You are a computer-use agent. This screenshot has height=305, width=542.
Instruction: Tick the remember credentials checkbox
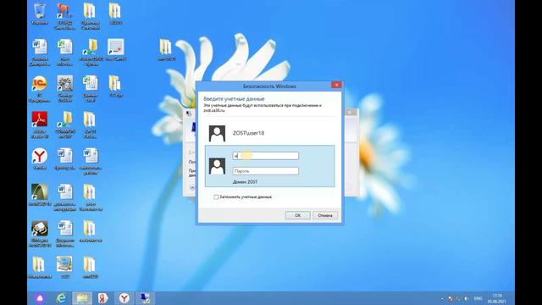(x=216, y=197)
